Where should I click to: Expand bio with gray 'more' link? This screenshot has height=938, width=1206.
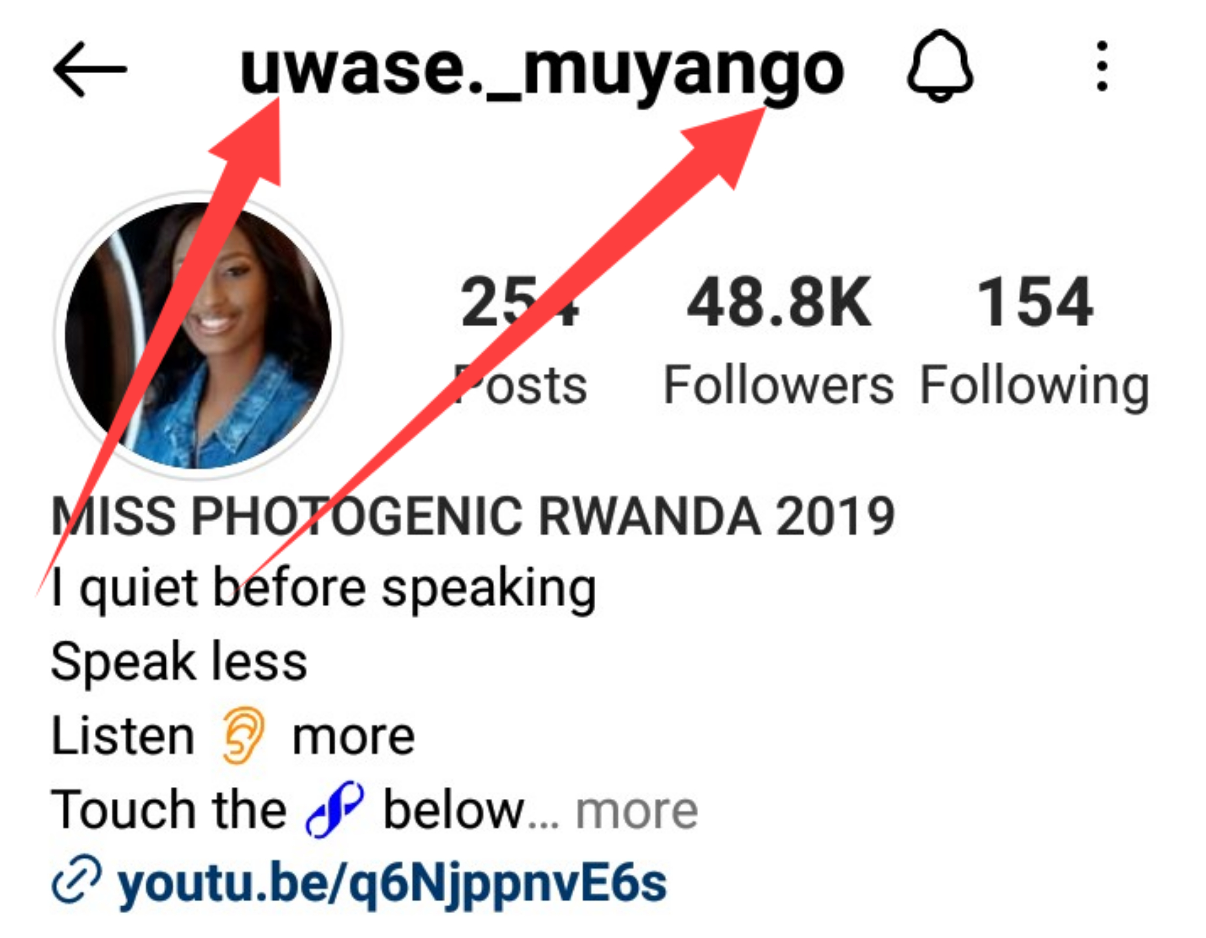(x=637, y=811)
